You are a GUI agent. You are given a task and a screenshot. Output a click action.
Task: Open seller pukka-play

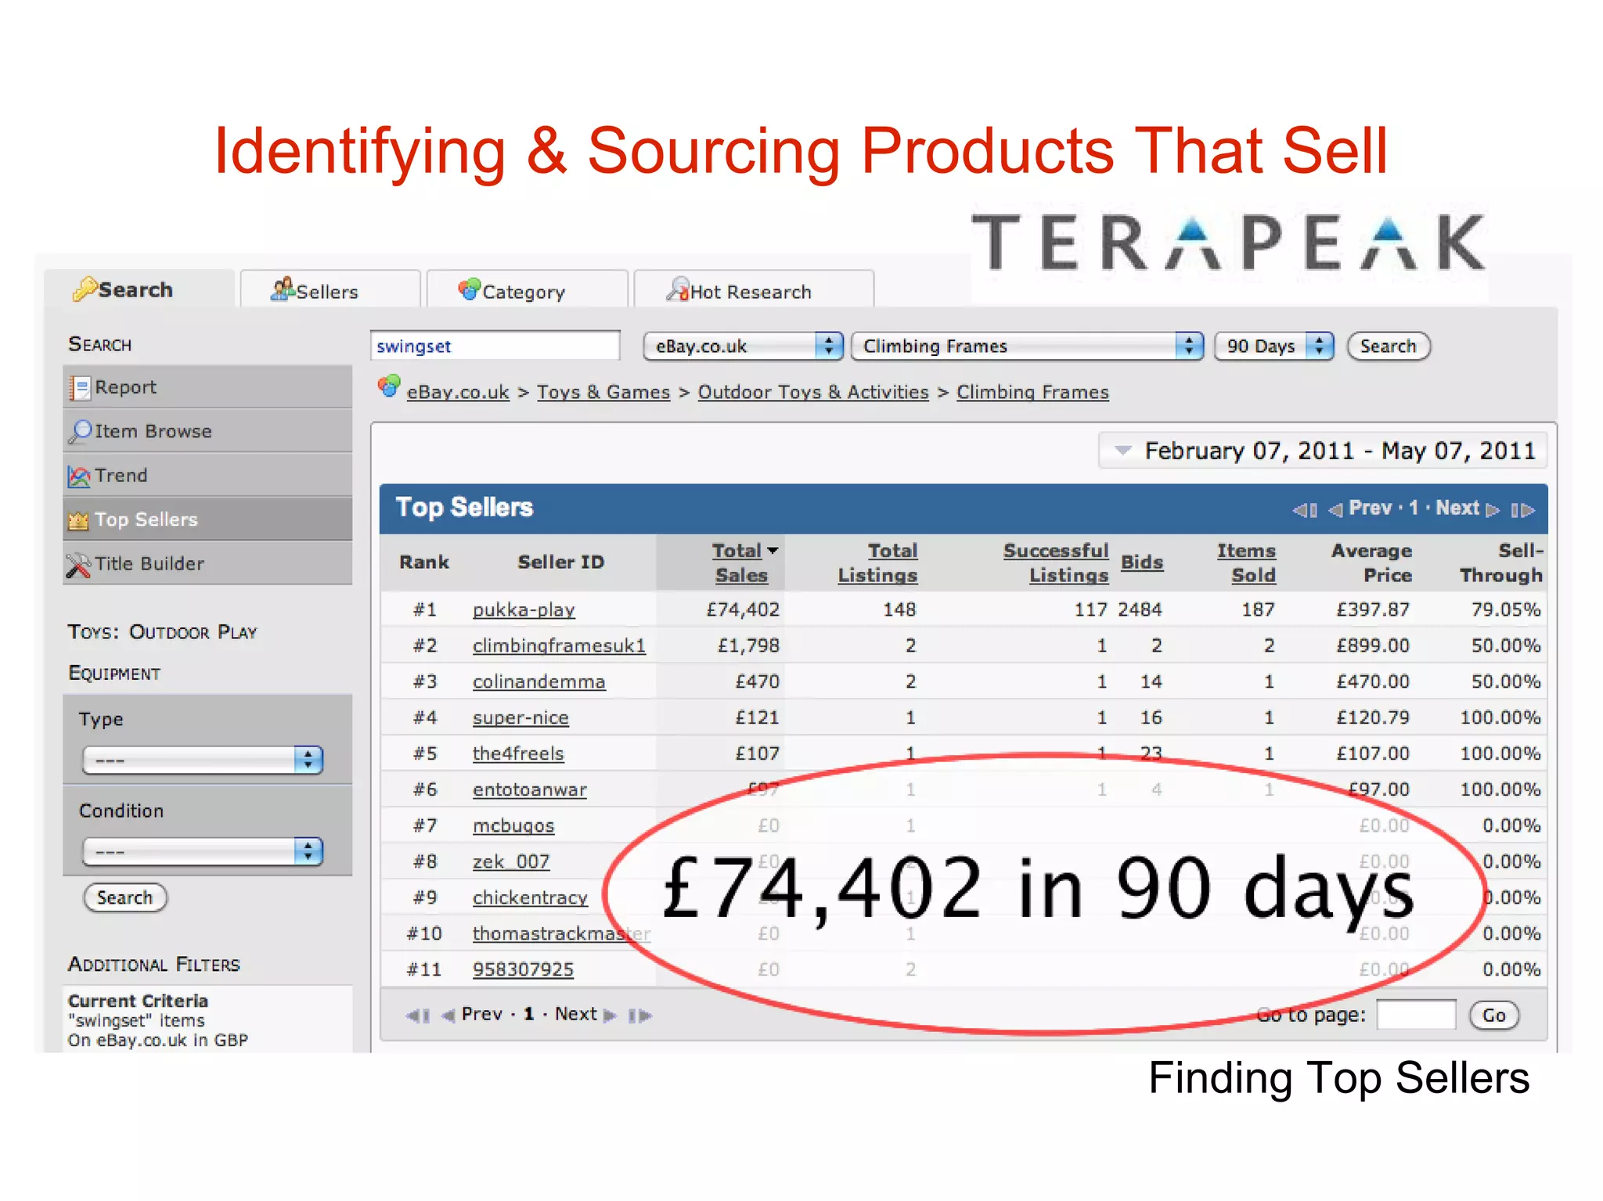point(524,609)
